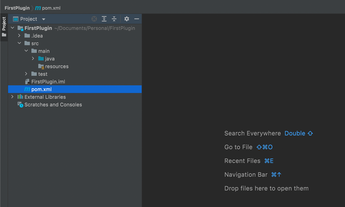The width and height of the screenshot is (345, 207).
Task: Select pom.xml in project tree
Action: (75, 89)
